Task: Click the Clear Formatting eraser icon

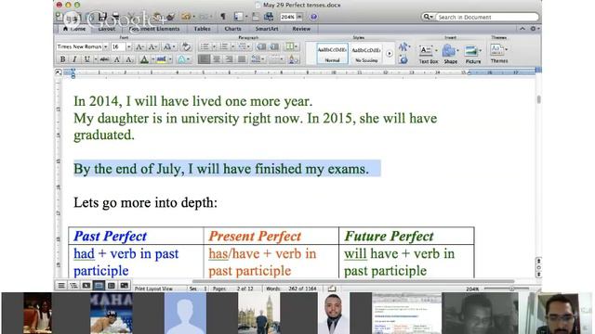Action: click(186, 47)
